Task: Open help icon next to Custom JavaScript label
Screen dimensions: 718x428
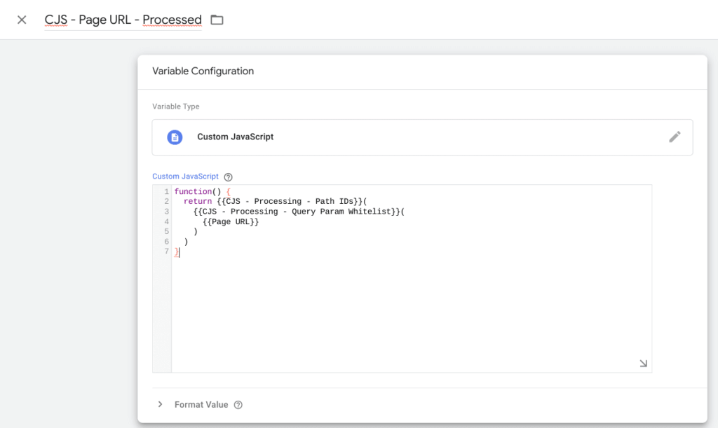Action: point(228,177)
